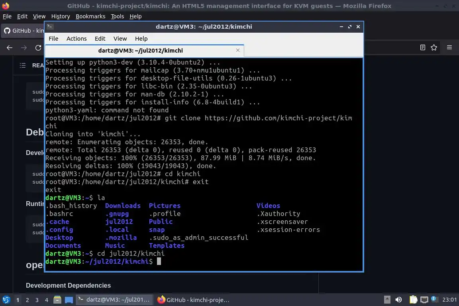Close the dartz@VM3 terminal tab
Image resolution: width=459 pixels, height=306 pixels.
238,50
